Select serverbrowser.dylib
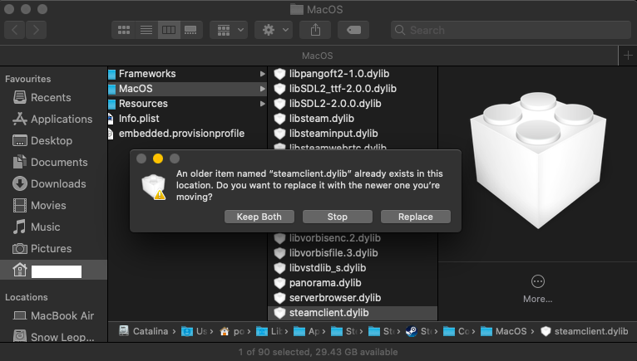 click(328, 298)
